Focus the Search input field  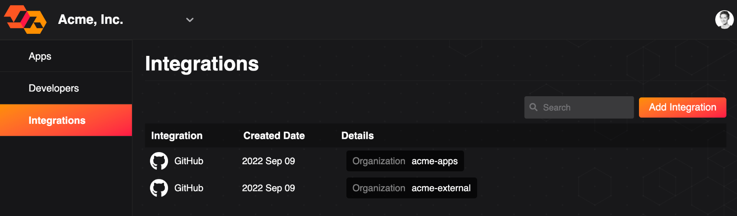coord(579,107)
